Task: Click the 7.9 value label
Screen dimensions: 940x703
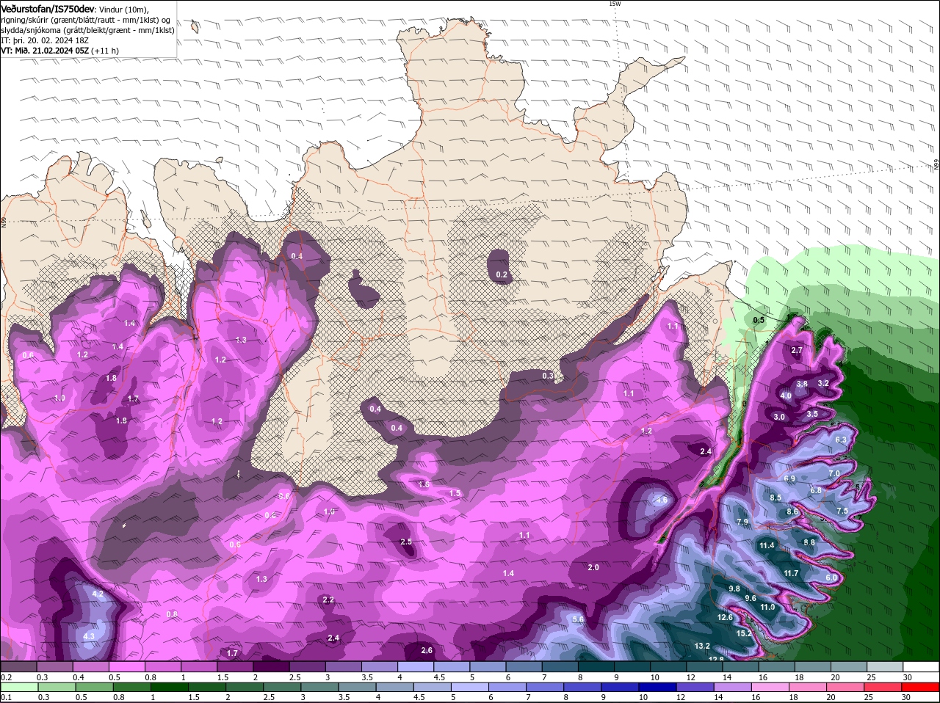Action: pos(742,522)
